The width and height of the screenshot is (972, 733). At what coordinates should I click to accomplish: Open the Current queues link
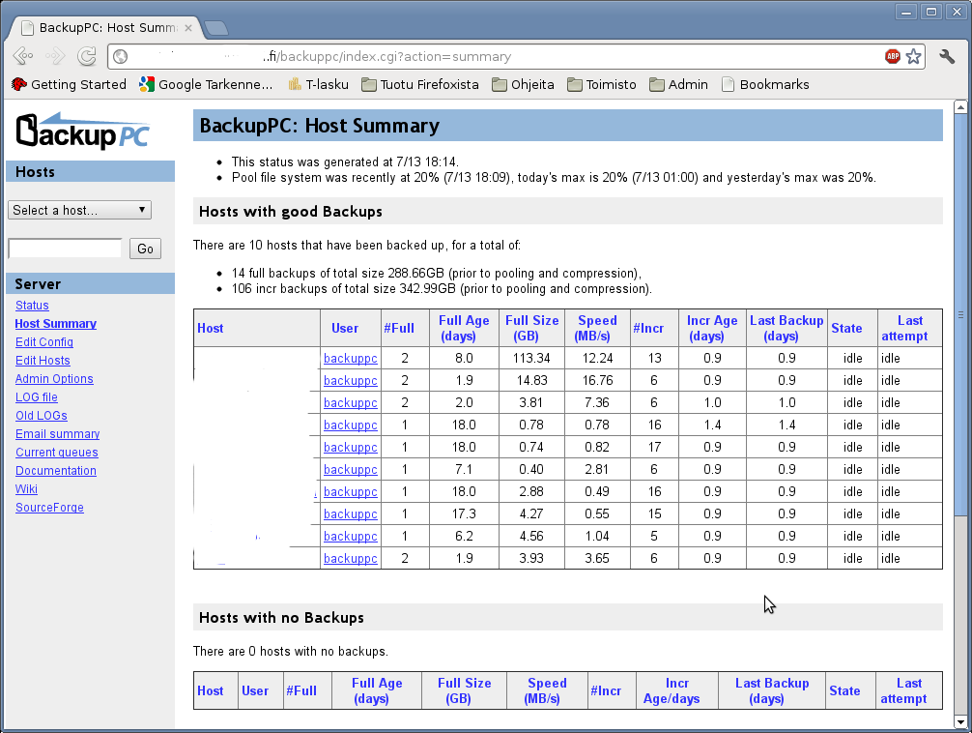[x=57, y=453]
